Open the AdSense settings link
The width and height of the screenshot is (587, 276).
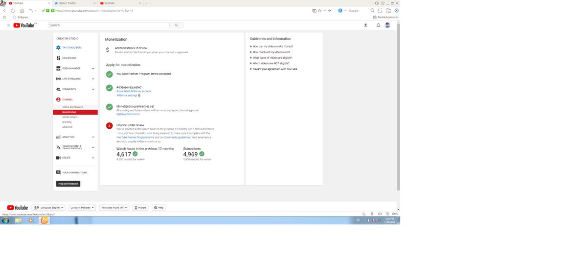(x=128, y=96)
